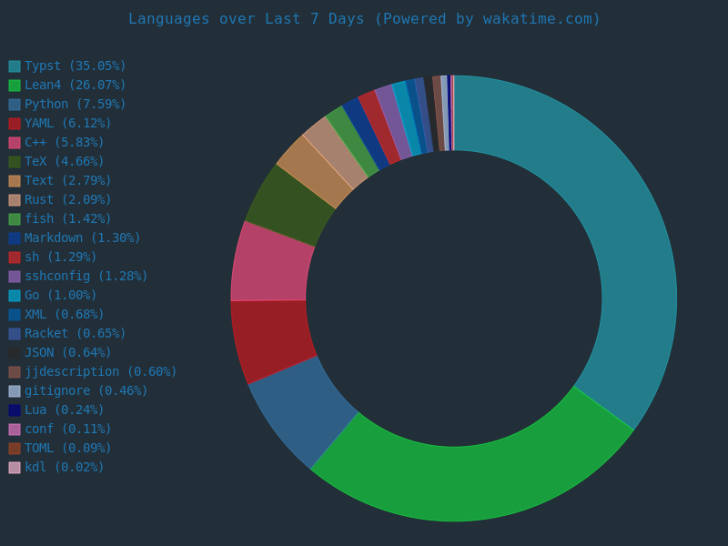Click the Go legend color swatch

pyautogui.click(x=15, y=296)
